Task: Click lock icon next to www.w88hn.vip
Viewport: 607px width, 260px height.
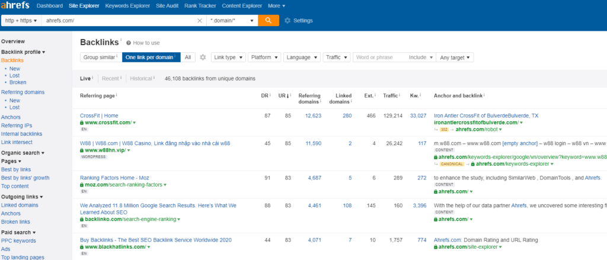Action: [82, 150]
